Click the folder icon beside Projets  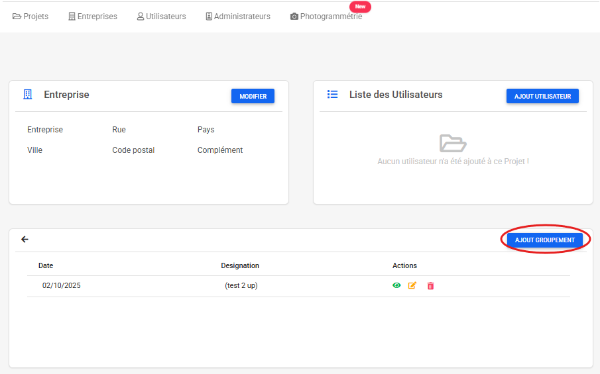click(17, 17)
